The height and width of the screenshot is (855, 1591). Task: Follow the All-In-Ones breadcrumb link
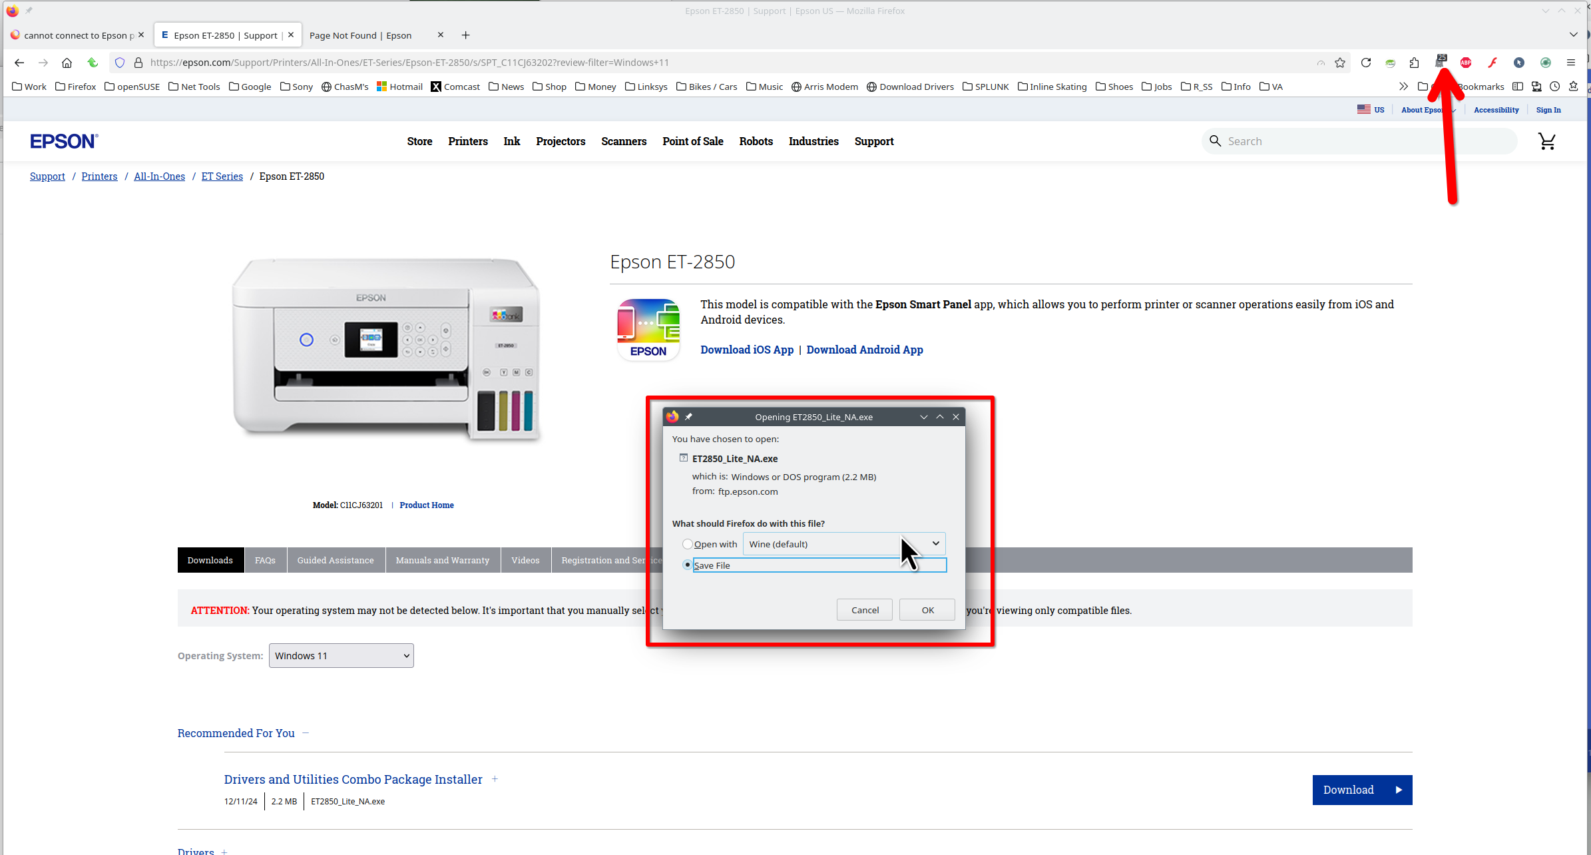click(160, 176)
